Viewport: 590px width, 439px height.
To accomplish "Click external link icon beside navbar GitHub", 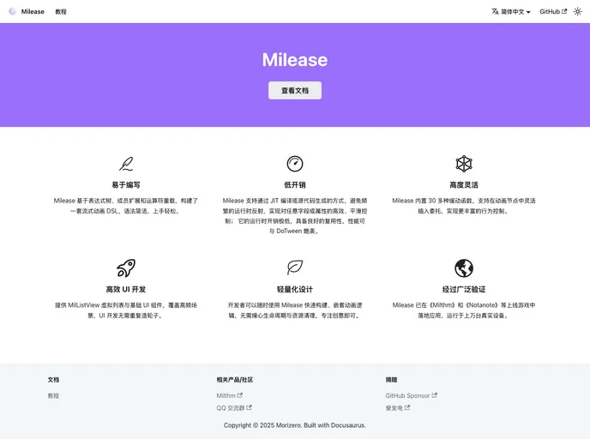I will [564, 11].
